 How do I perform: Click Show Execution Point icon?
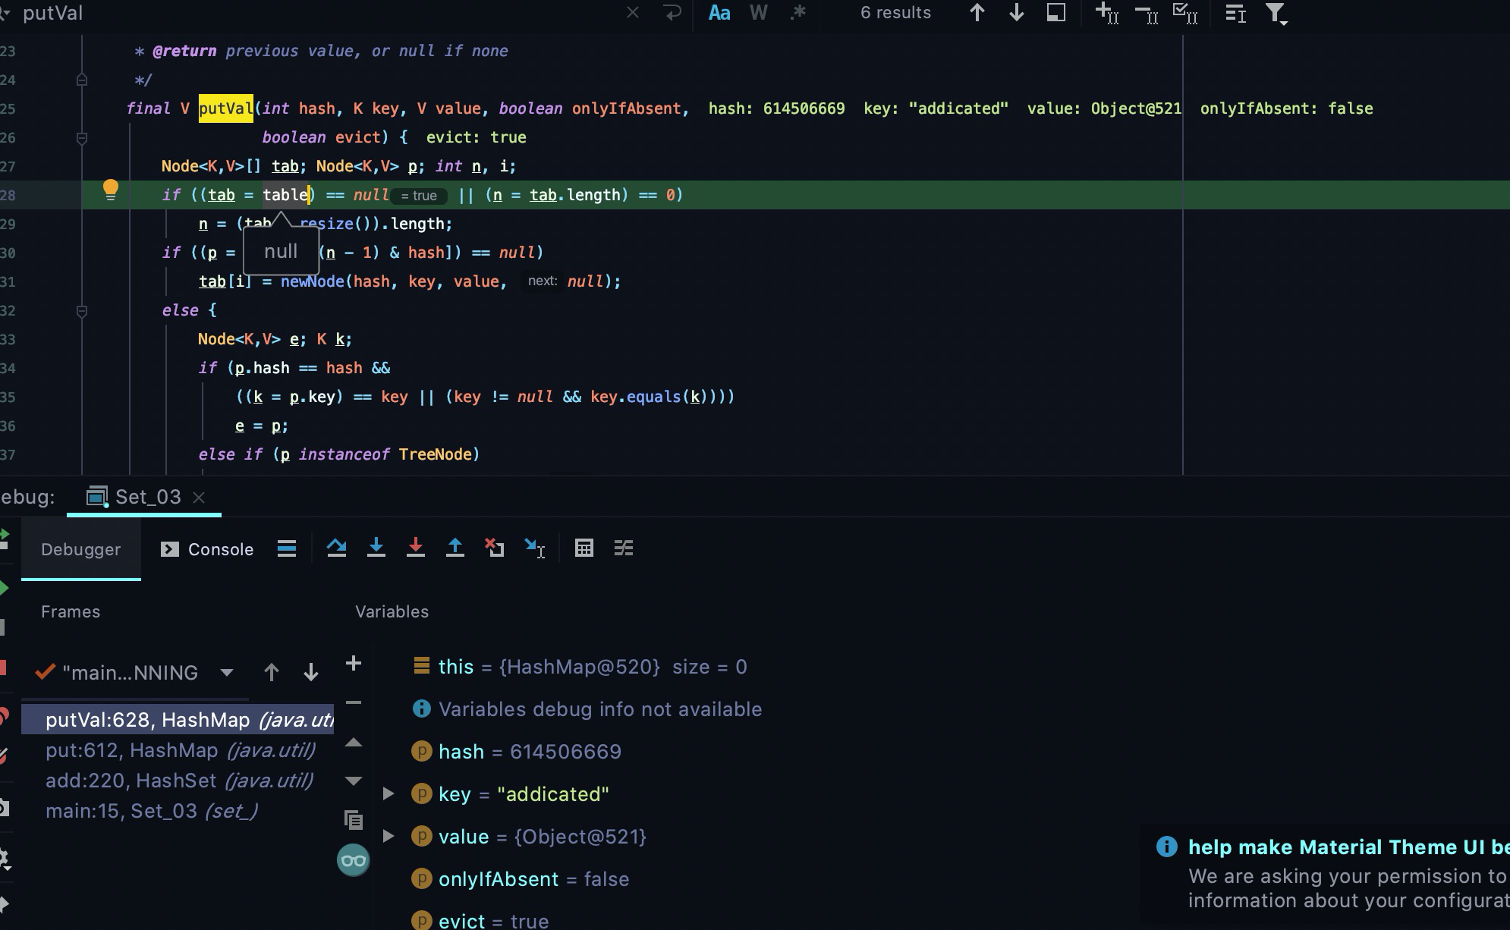[x=287, y=548]
